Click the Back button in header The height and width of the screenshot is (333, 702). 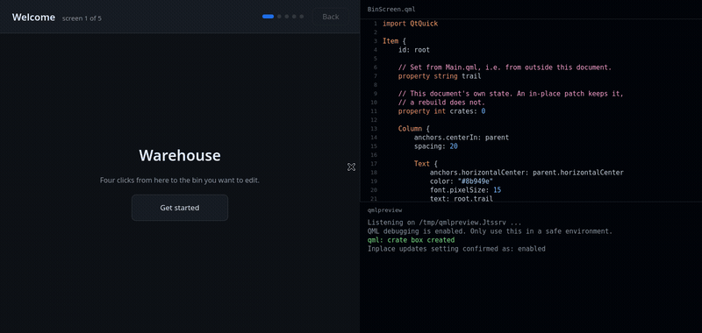point(331,17)
